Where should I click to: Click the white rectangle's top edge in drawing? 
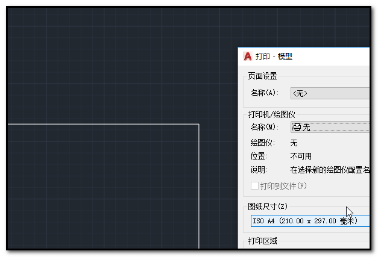click(x=104, y=124)
